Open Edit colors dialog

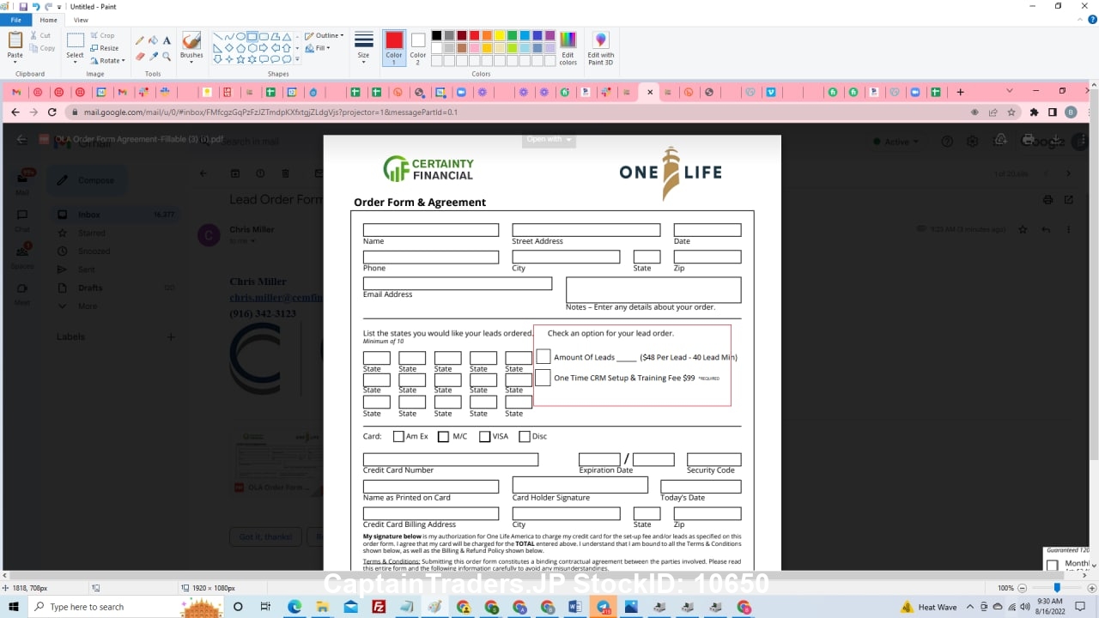pyautogui.click(x=568, y=47)
